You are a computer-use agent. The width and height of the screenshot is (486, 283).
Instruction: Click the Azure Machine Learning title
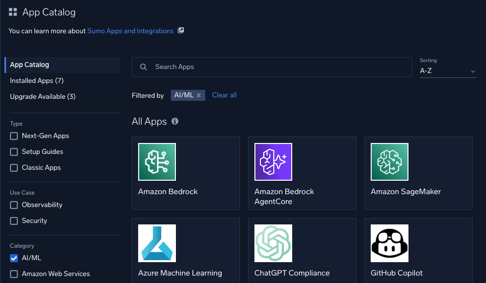tap(180, 273)
